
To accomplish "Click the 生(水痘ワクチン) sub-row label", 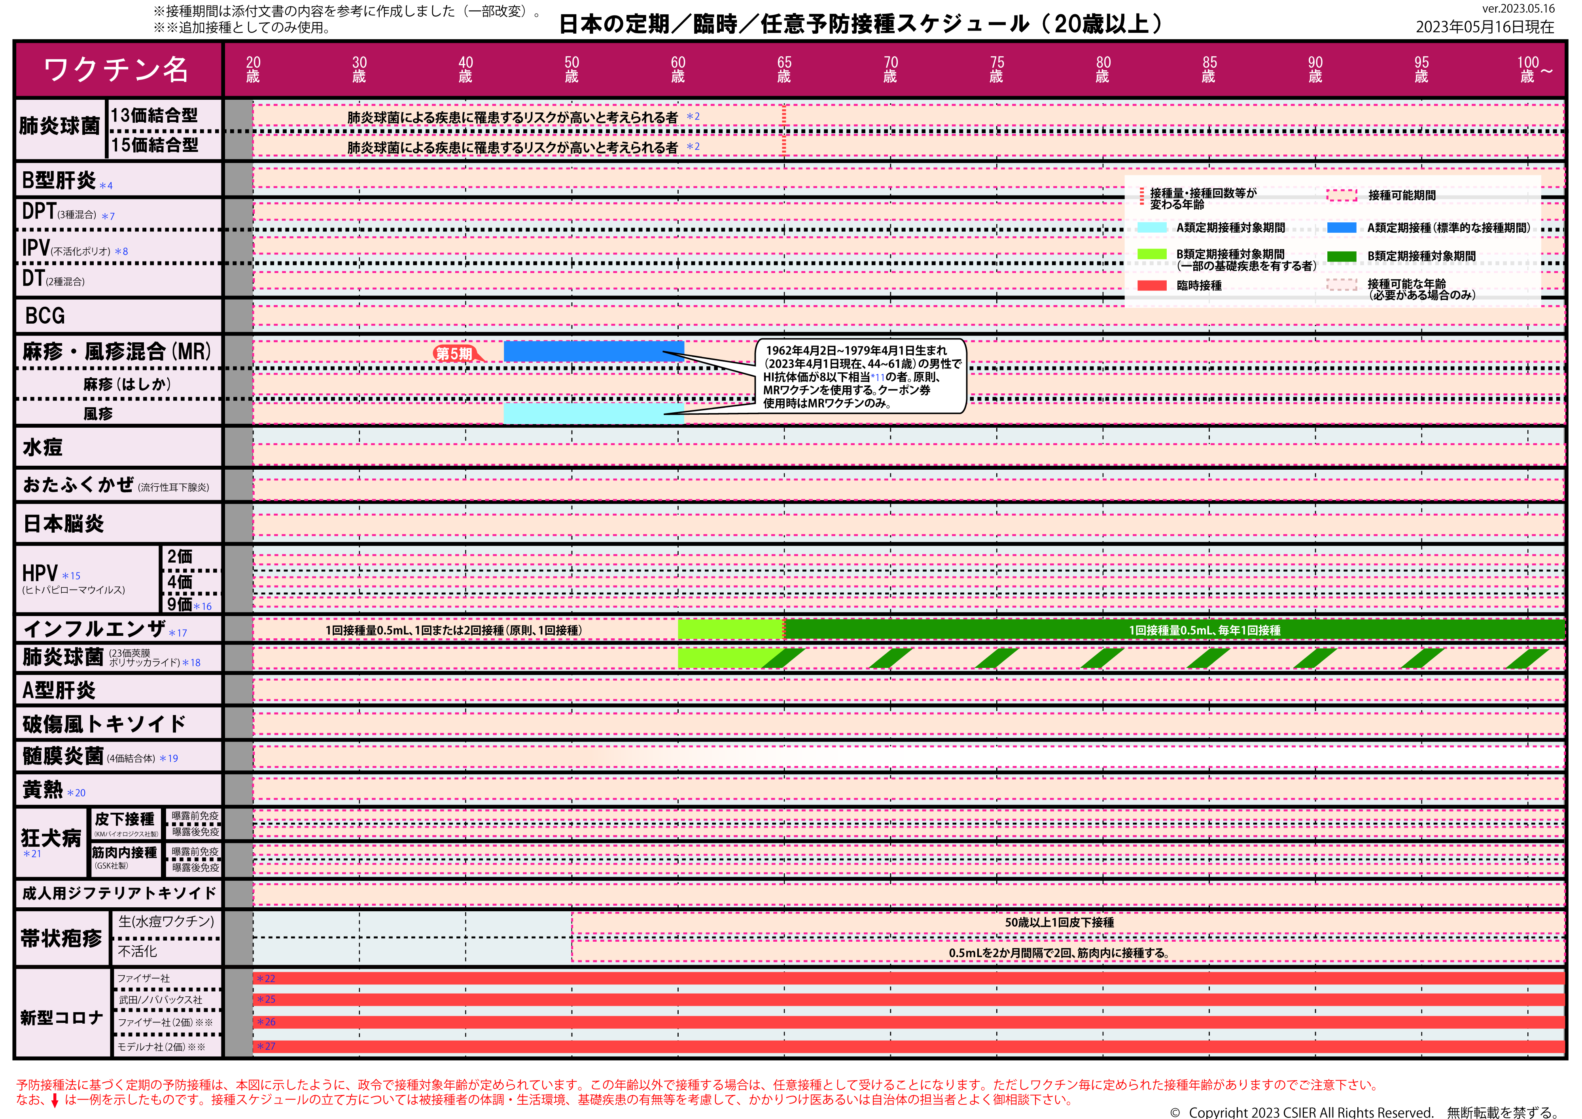I will (166, 922).
